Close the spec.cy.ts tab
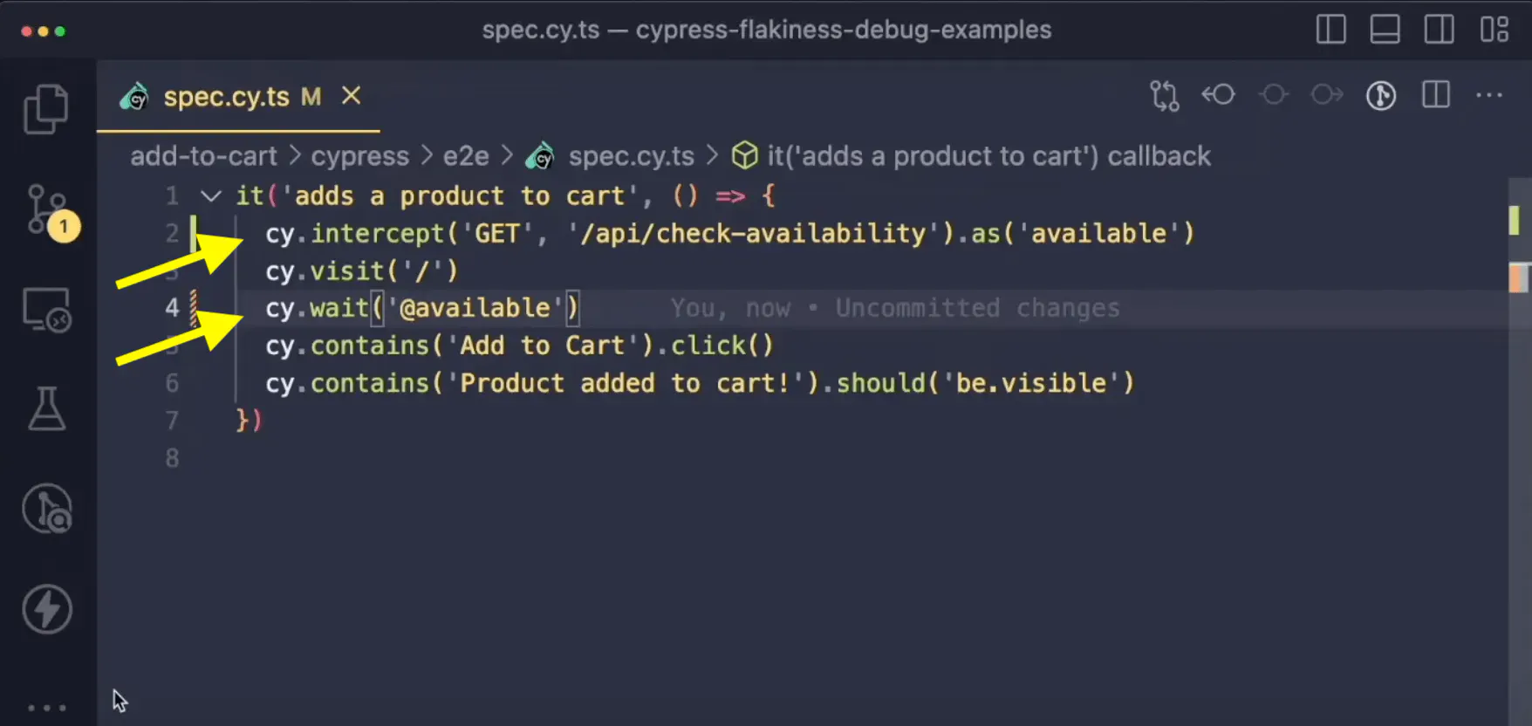The width and height of the screenshot is (1532, 726). coord(351,96)
